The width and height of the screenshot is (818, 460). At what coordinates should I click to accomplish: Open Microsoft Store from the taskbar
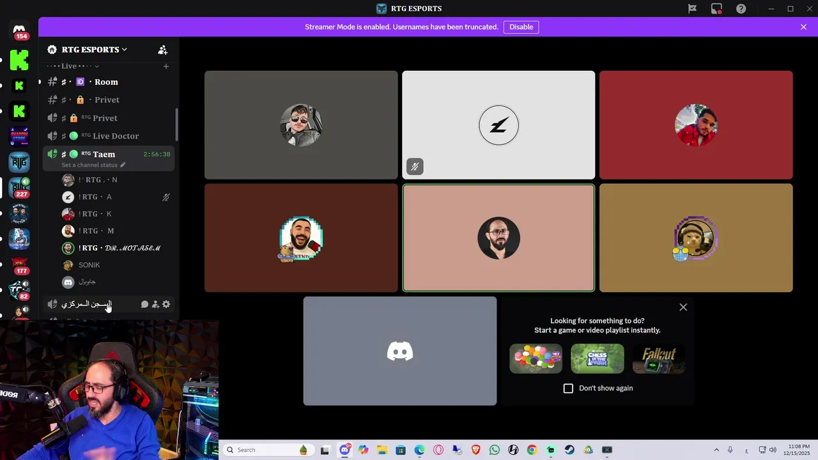[x=401, y=450]
